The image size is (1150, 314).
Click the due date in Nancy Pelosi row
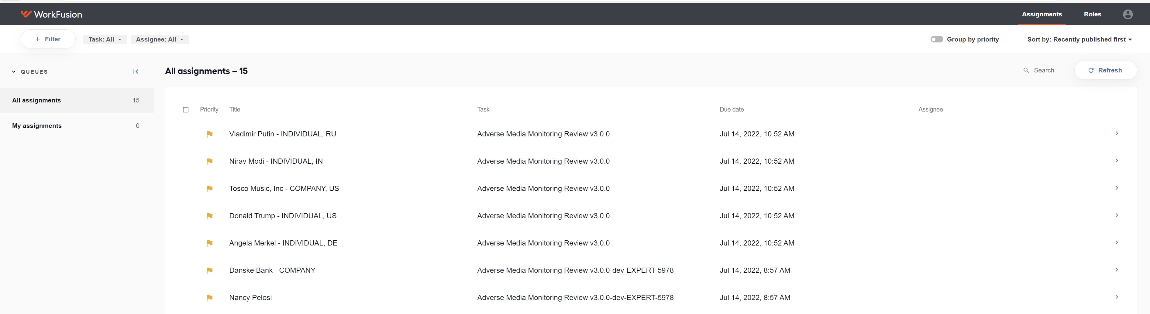tap(755, 298)
